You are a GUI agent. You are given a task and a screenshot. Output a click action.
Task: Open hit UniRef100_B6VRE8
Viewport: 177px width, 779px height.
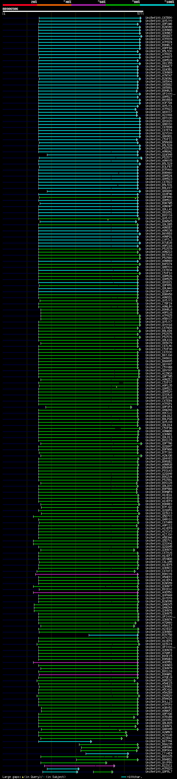159,100
